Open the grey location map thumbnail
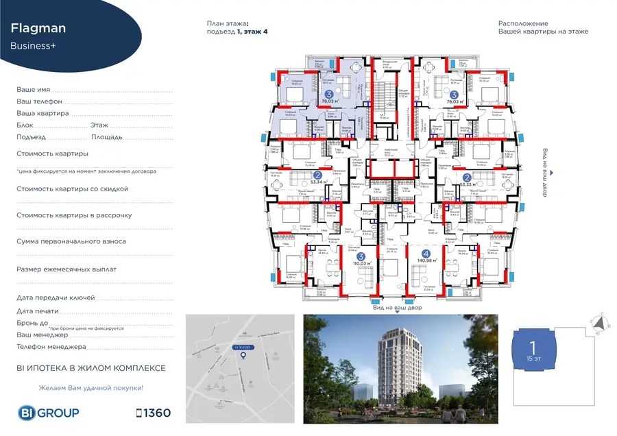 coord(240,369)
